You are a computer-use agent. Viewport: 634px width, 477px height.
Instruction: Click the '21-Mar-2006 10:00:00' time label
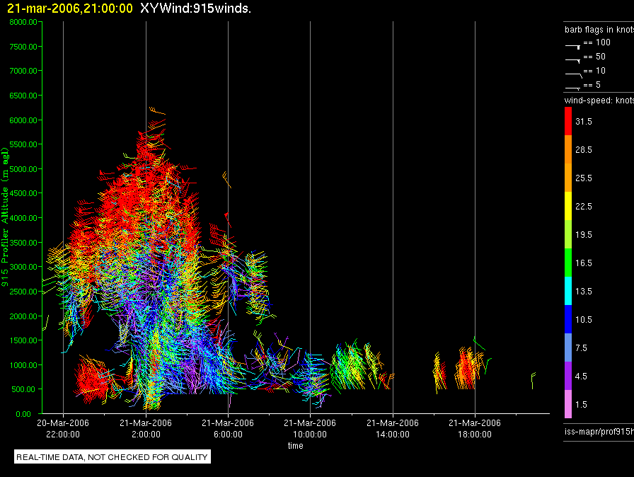[x=310, y=428]
